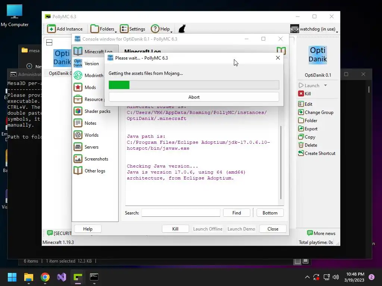
Task: Kill instance from console window footer
Action: 175,229
